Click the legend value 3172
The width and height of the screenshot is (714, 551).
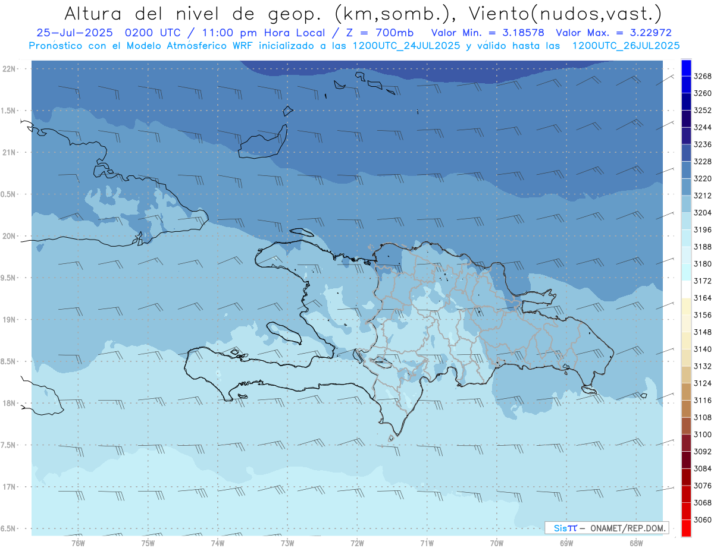pos(703,281)
